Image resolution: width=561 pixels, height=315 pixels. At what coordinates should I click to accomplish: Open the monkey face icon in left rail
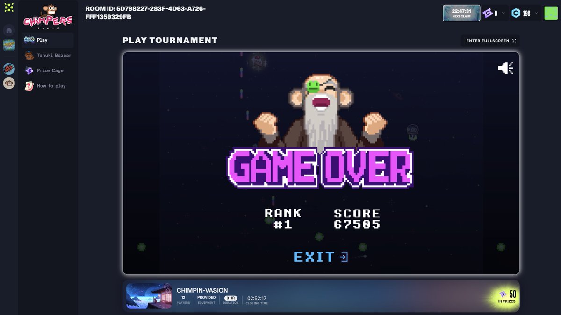click(9, 84)
